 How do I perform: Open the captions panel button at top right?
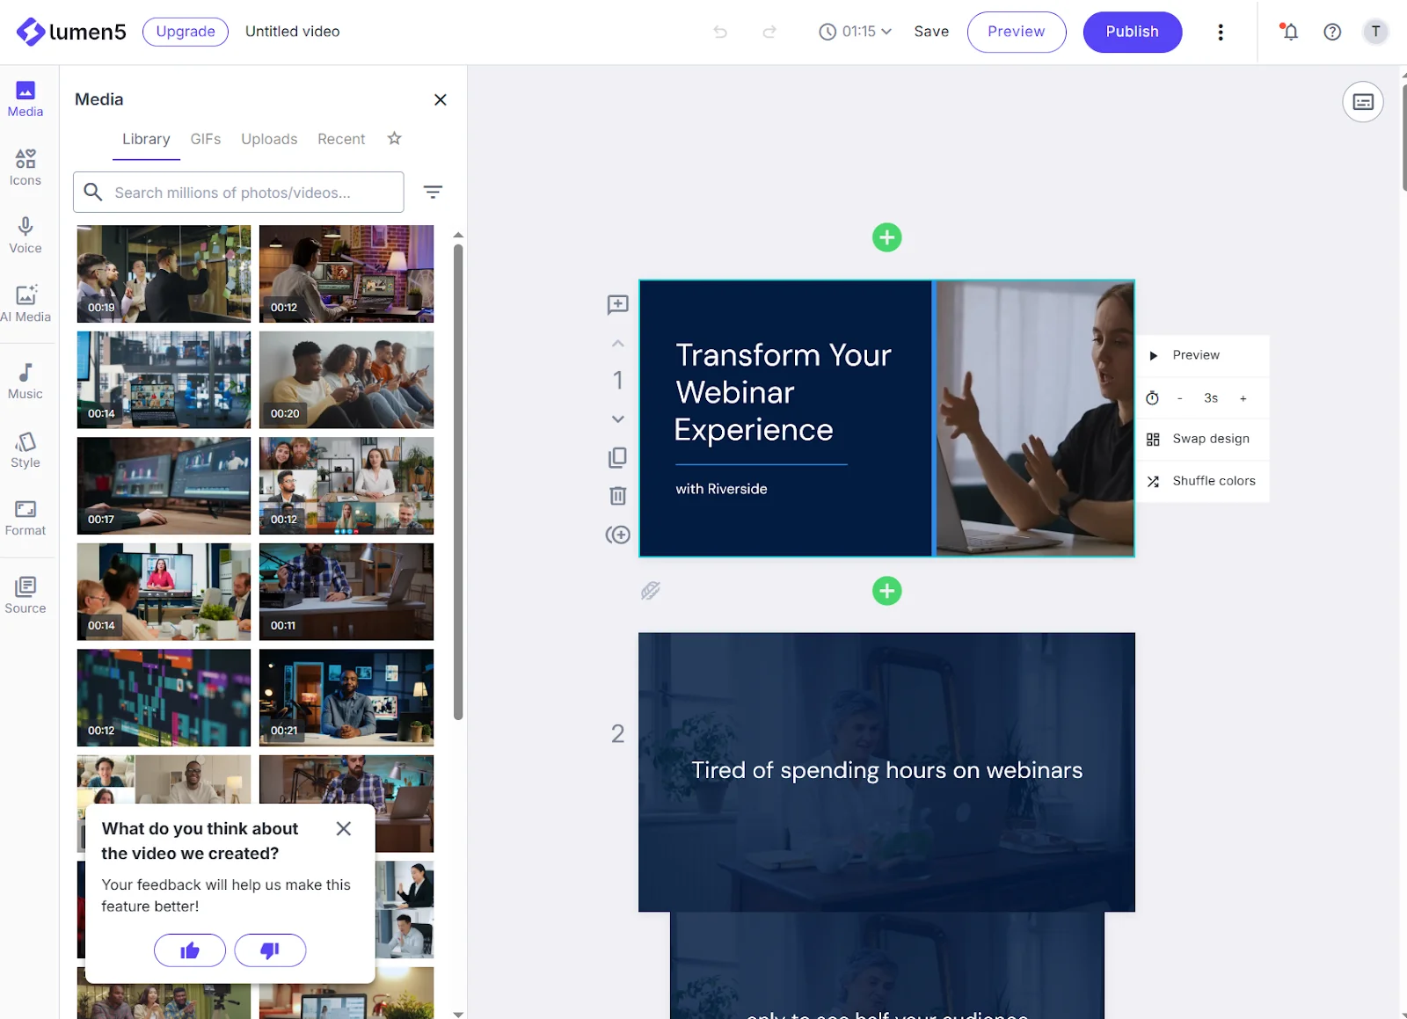click(x=1363, y=102)
